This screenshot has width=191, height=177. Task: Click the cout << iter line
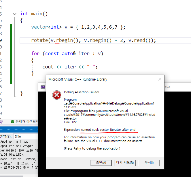pos(70,67)
